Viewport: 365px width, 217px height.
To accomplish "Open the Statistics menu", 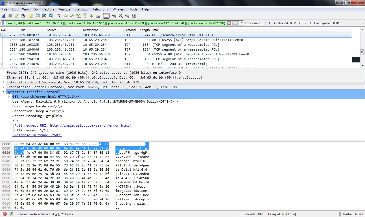I will point(81,9).
